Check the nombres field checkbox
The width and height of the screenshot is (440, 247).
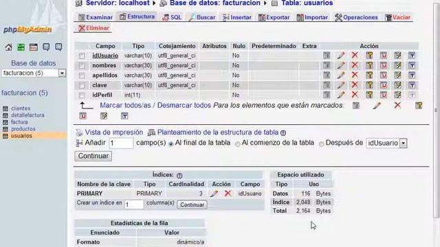pos(82,66)
